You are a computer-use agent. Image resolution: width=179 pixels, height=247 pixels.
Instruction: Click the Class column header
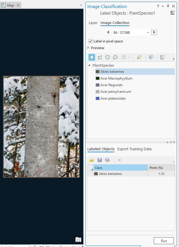(x=120, y=168)
